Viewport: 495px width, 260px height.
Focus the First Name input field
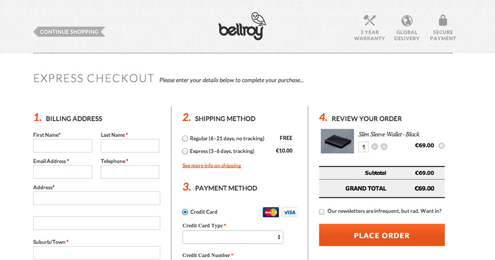click(x=63, y=146)
